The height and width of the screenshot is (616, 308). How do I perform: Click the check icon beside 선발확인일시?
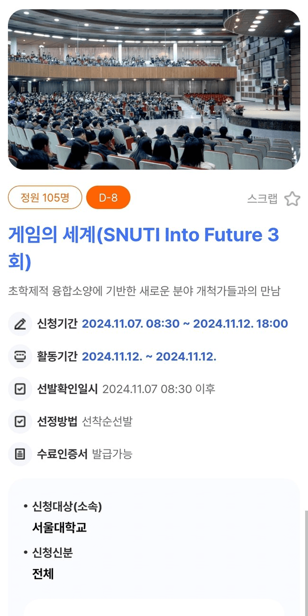[x=20, y=389]
